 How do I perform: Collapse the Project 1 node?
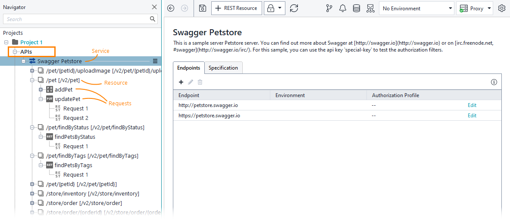click(6, 42)
